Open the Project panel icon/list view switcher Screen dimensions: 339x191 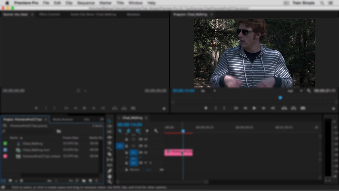click(x=3, y=181)
